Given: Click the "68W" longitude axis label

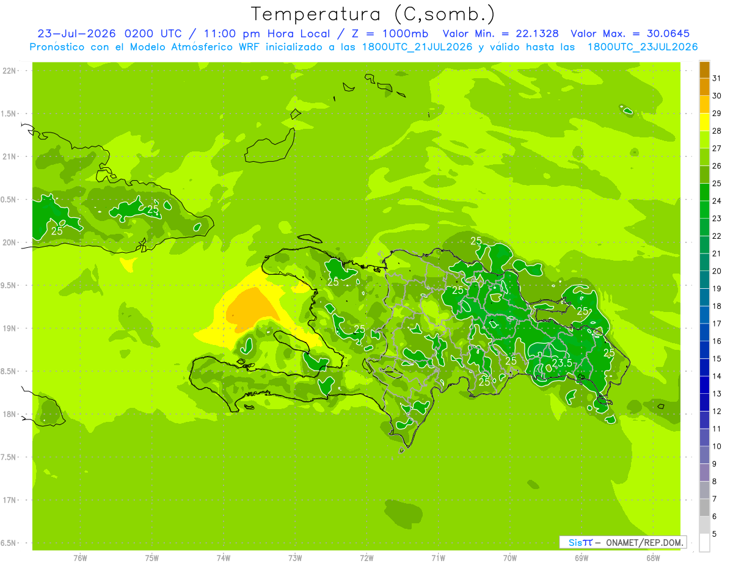Looking at the screenshot, I should tap(653, 559).
